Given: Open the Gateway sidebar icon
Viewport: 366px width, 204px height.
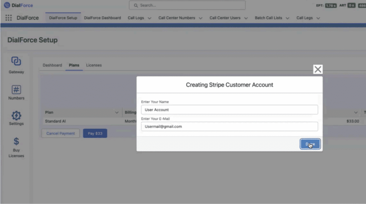Looking at the screenshot, I should 16,61.
